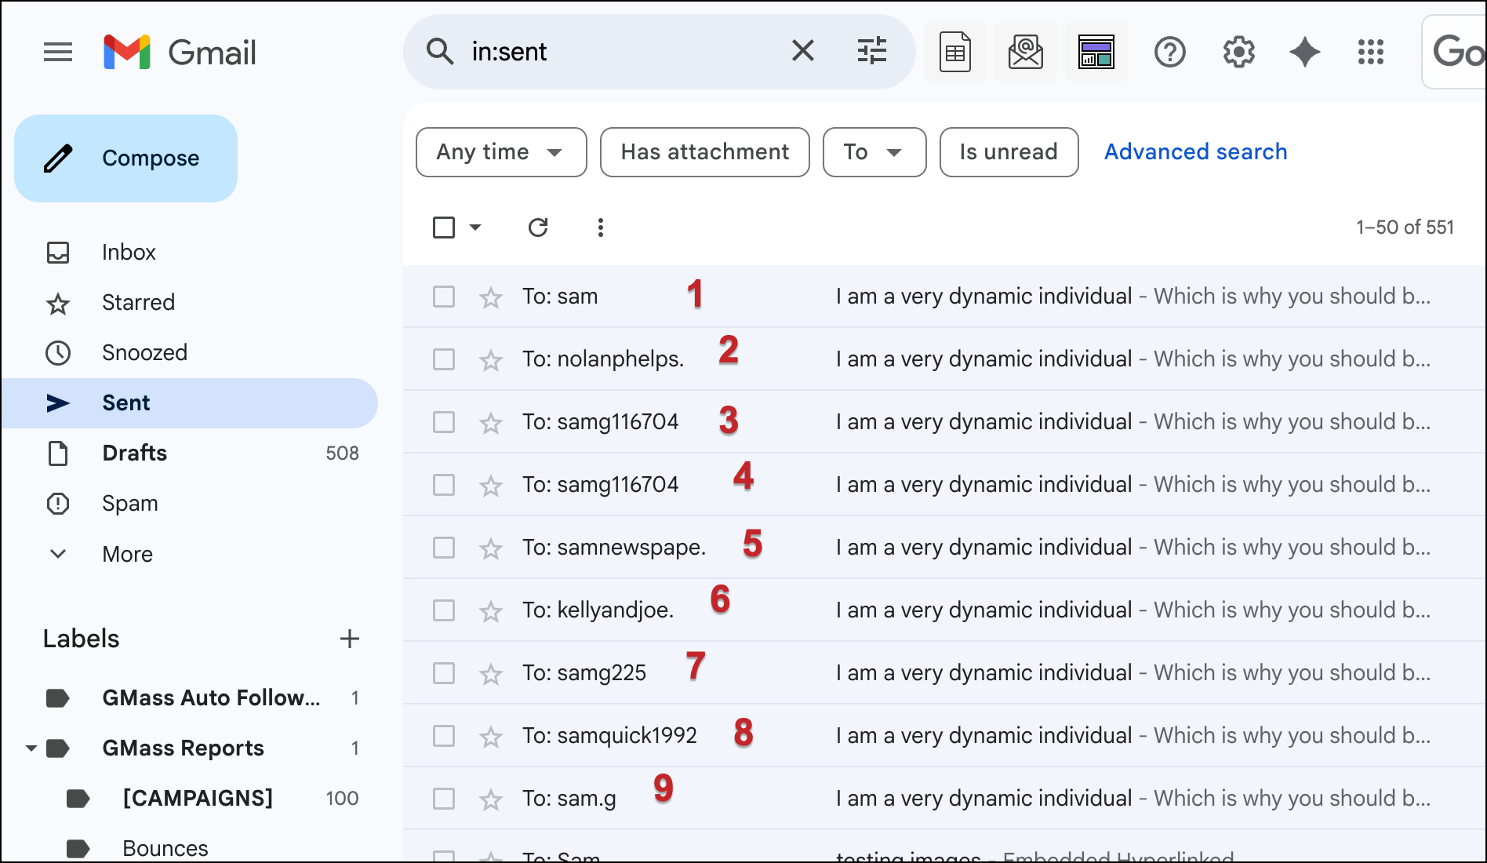Image resolution: width=1487 pixels, height=863 pixels.
Task: Open the GMass spreadsheet connector icon
Action: (955, 53)
